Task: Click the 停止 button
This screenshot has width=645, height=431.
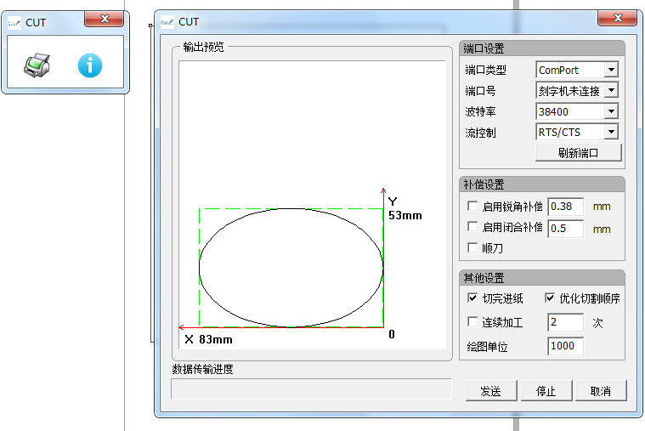Action: [546, 391]
